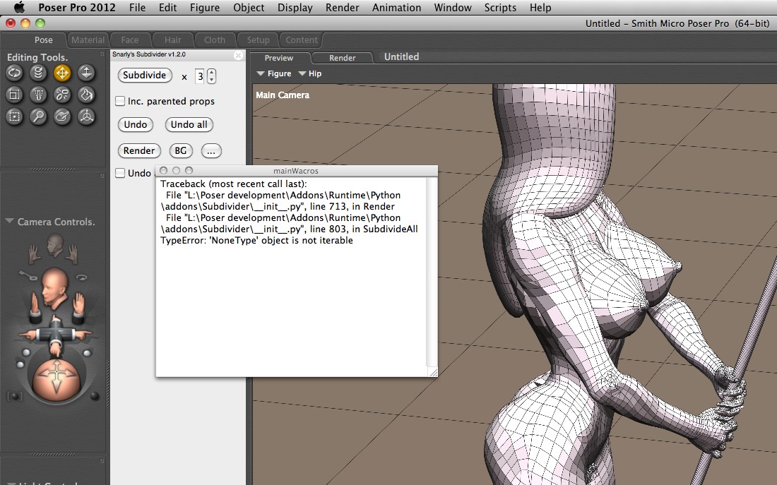Enable Inc. parented props checkbox
777x485 pixels.
click(121, 102)
